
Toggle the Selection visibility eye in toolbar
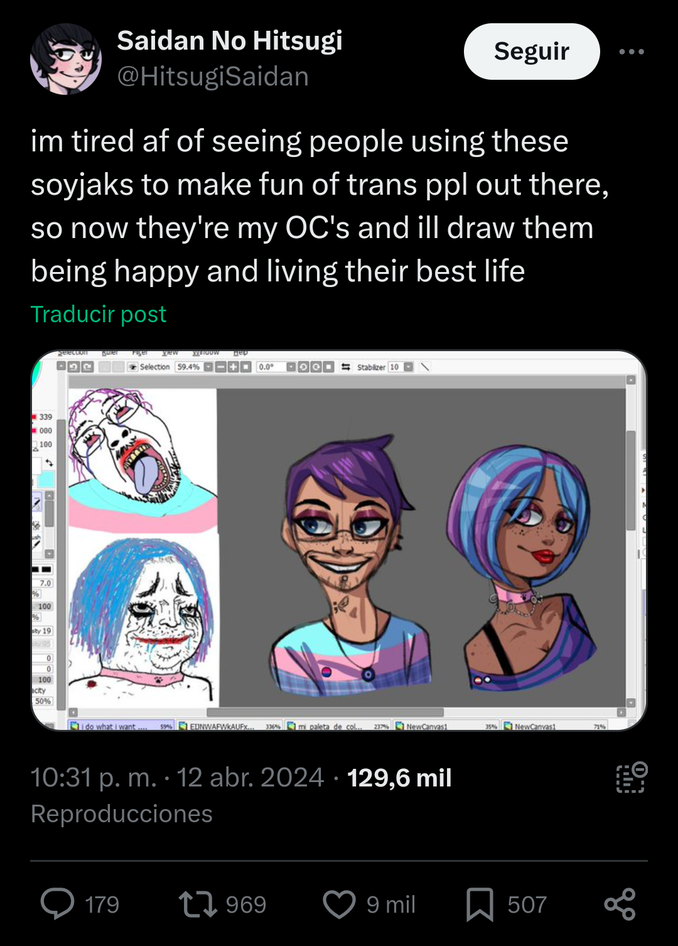133,367
